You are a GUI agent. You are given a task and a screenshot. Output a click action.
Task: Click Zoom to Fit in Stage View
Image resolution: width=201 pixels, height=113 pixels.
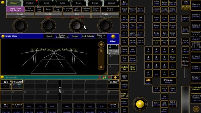pyautogui.click(x=100, y=36)
